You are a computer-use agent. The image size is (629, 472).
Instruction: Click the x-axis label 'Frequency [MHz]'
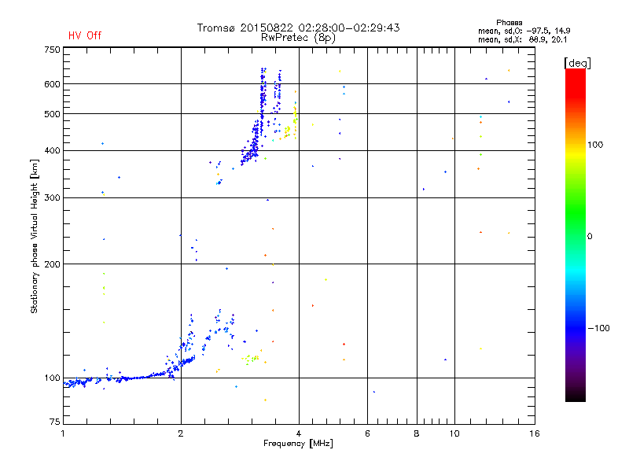(x=298, y=444)
